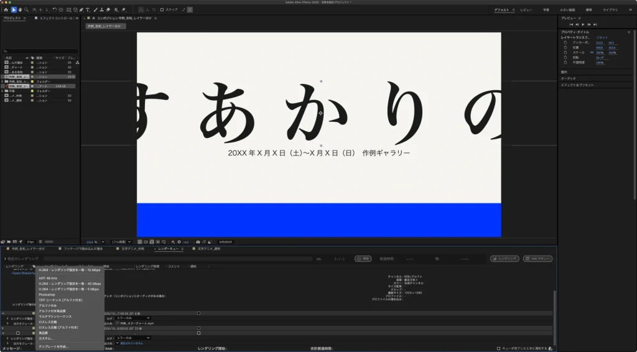
Task: Select the Type (T) tool
Action: (88, 10)
